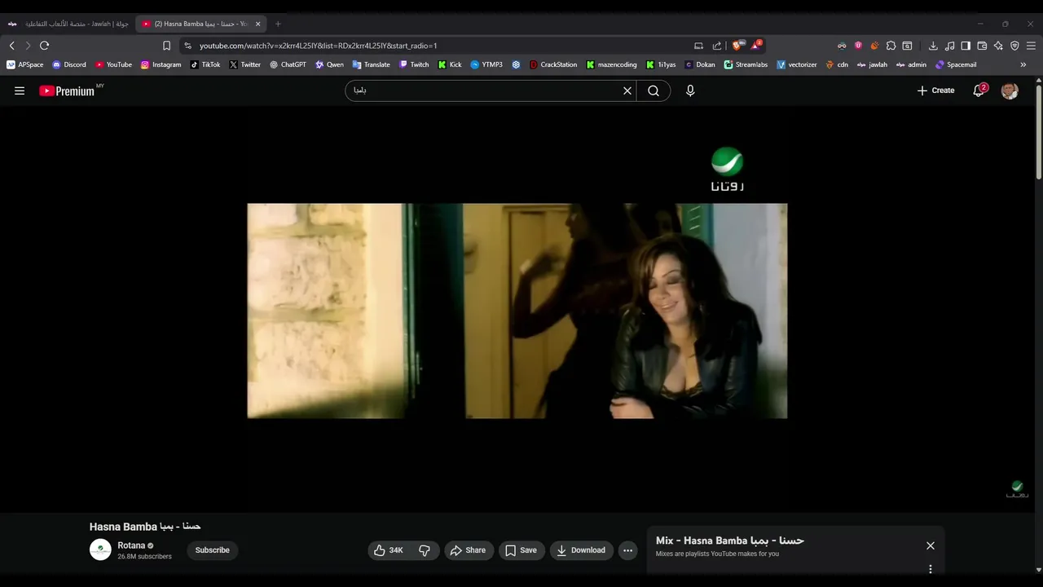
Task: Bookmark this page with the bookmark icon
Action: click(x=166, y=46)
